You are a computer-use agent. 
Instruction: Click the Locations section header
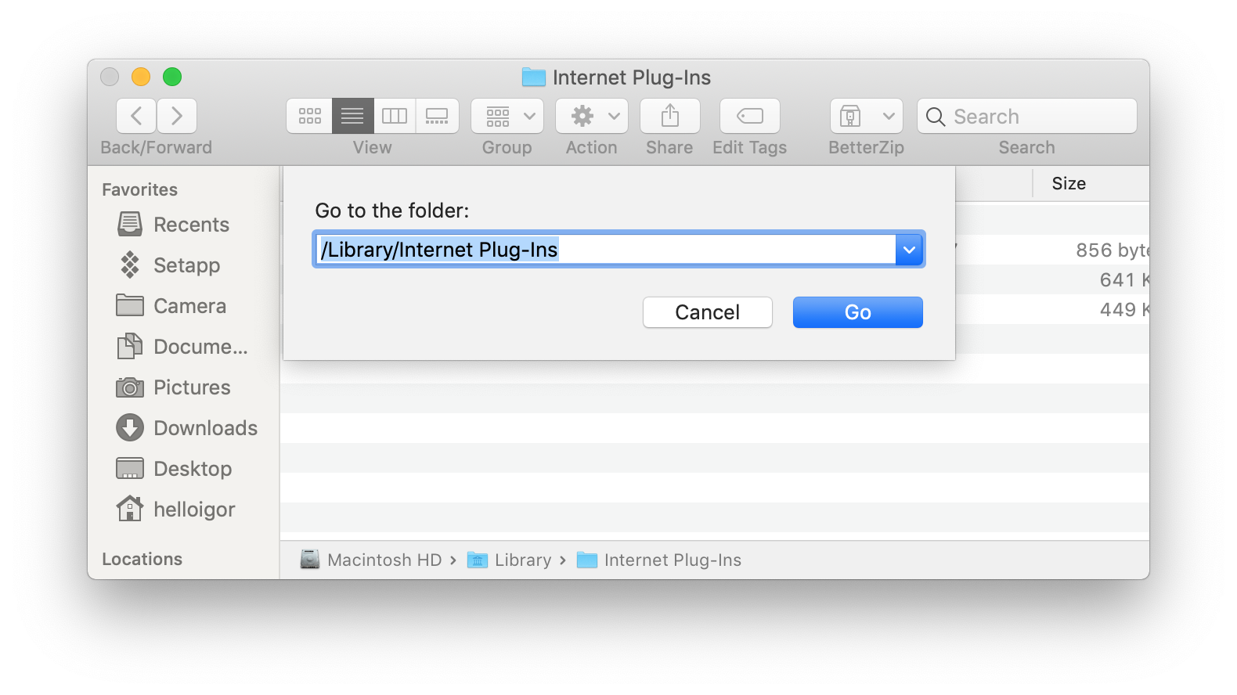(142, 559)
